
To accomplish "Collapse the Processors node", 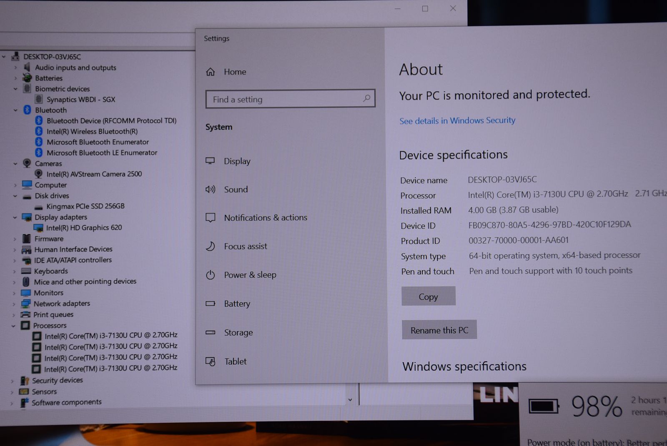I will pyautogui.click(x=13, y=326).
